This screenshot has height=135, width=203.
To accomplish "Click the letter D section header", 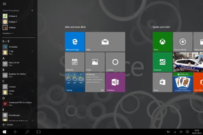I will click(x=4, y=98).
